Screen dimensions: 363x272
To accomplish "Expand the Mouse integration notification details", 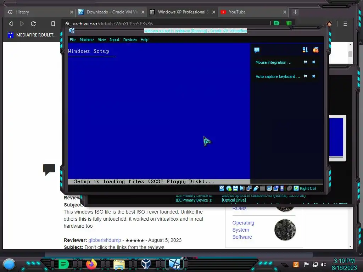I will point(305,62).
